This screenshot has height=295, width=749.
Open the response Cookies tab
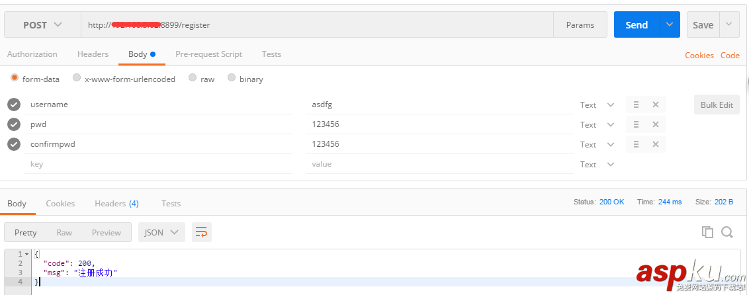[60, 204]
